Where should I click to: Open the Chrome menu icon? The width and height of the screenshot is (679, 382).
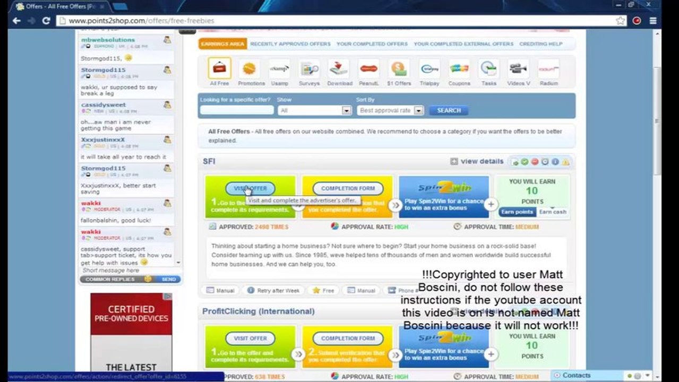(653, 21)
